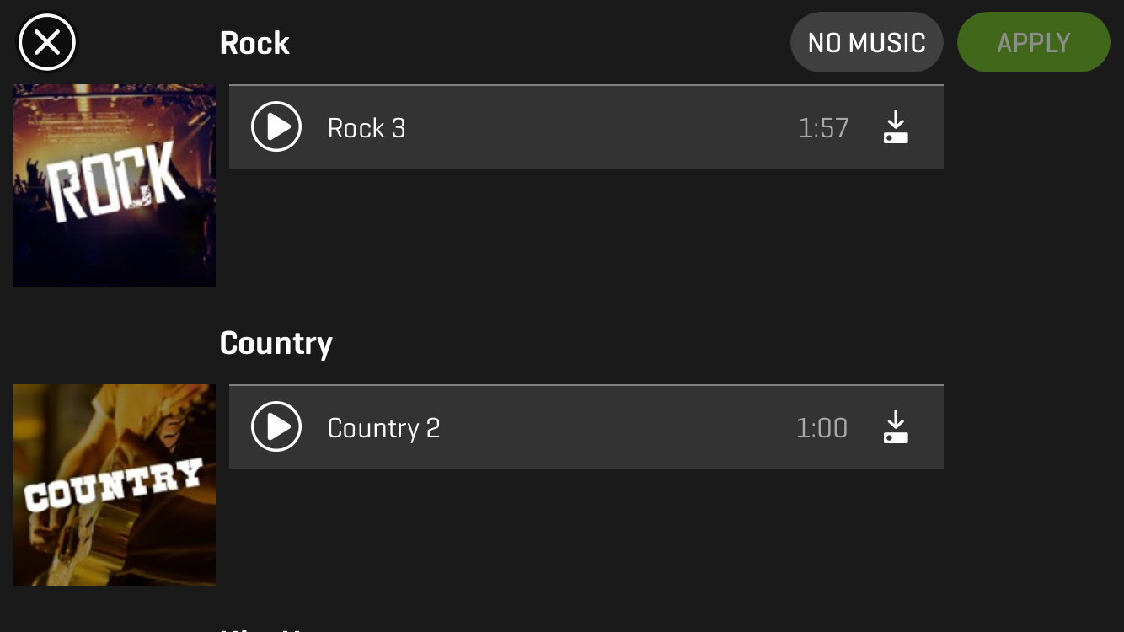Image resolution: width=1124 pixels, height=632 pixels.
Task: Download the Rock 3 track
Action: click(x=896, y=127)
